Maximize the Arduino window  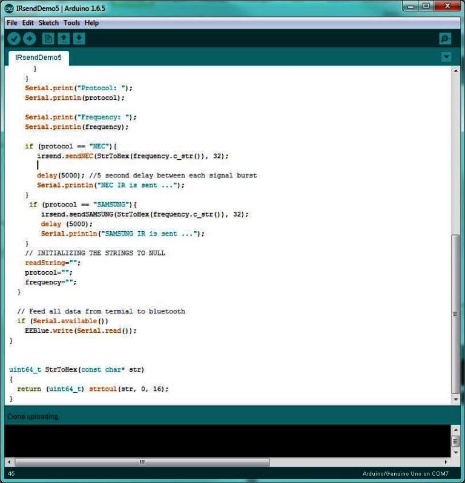pyautogui.click(x=426, y=6)
